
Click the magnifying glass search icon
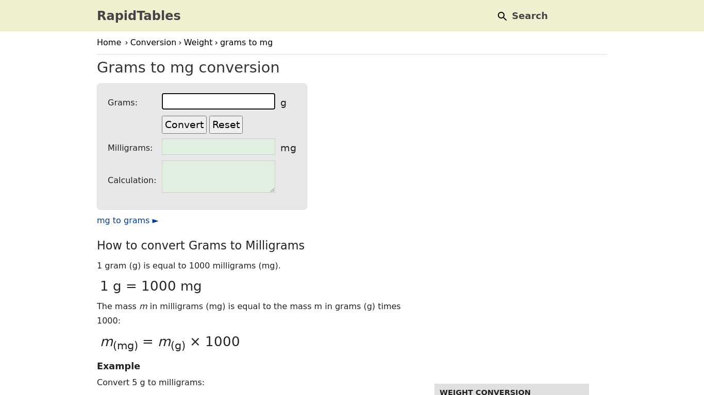click(x=502, y=16)
